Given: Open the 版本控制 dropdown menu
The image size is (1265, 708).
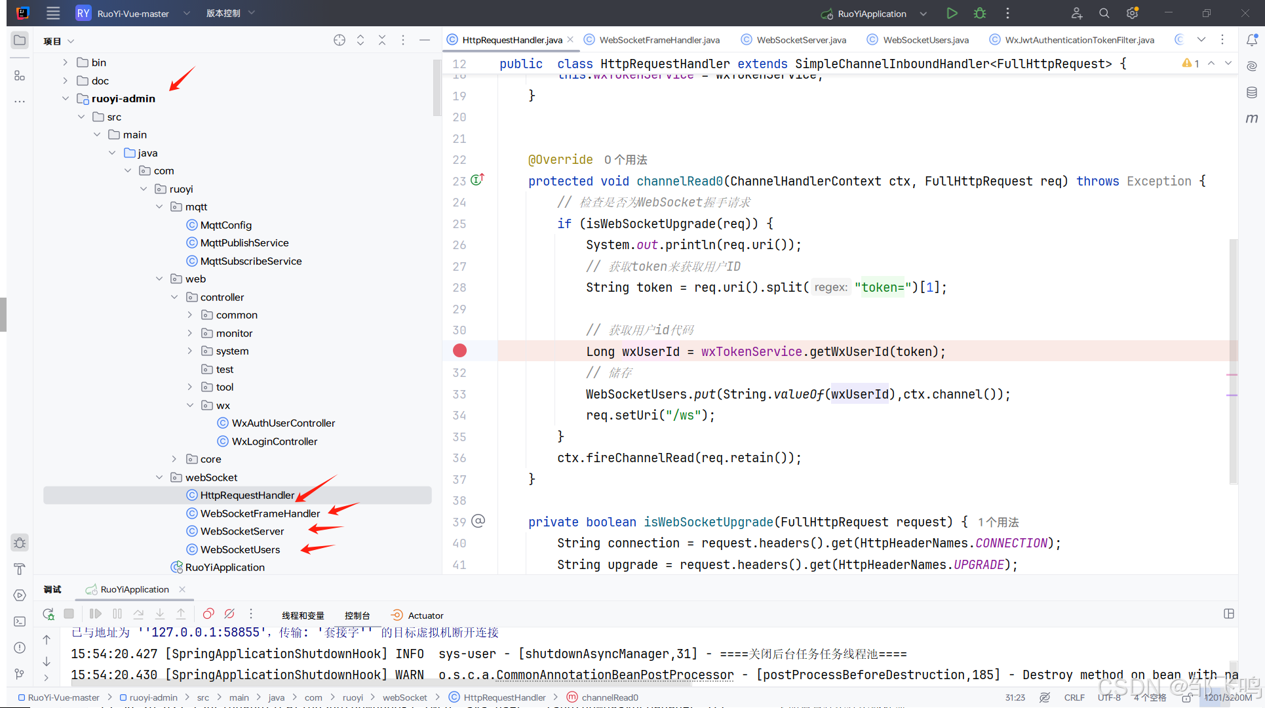Looking at the screenshot, I should (230, 13).
